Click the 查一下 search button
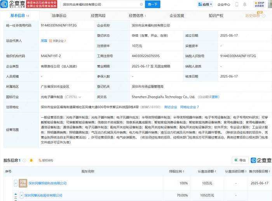The height and width of the screenshot is (201, 272). coord(152,4)
